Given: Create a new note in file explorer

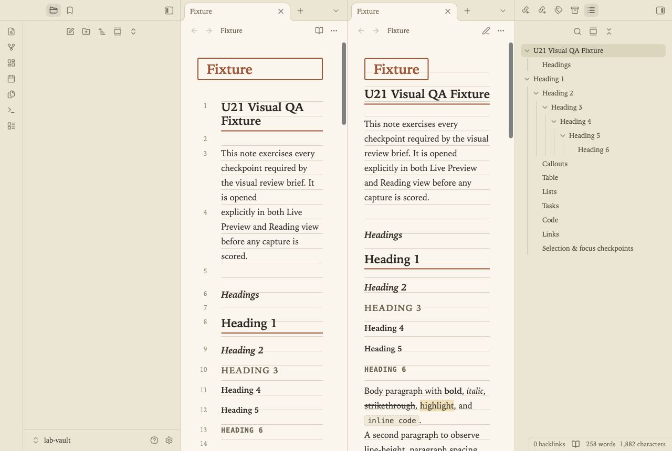Looking at the screenshot, I should [x=70, y=31].
